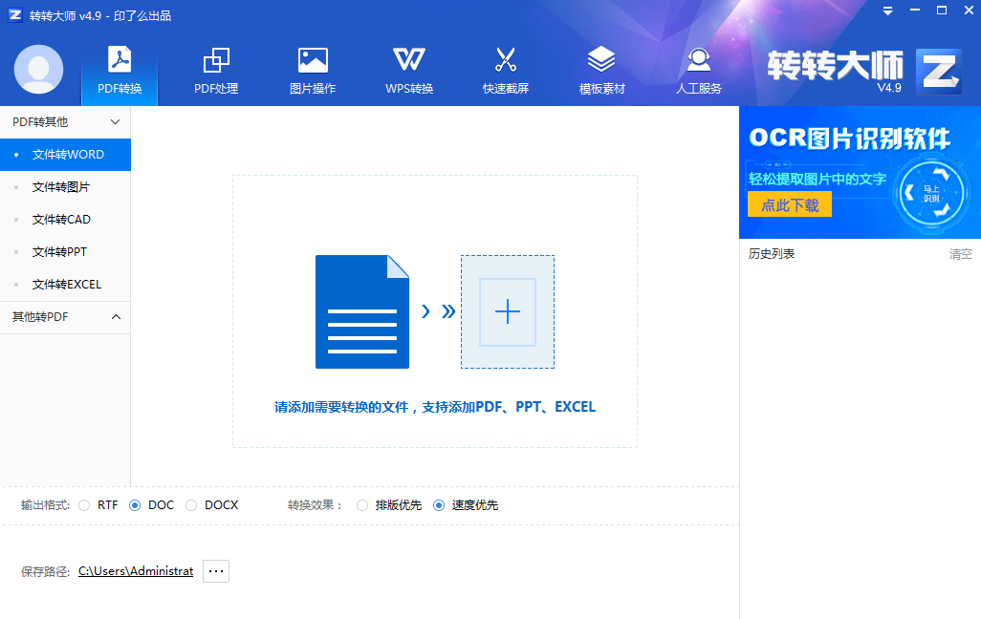
Task: Maximize the 转转大师 window
Action: 942,11
